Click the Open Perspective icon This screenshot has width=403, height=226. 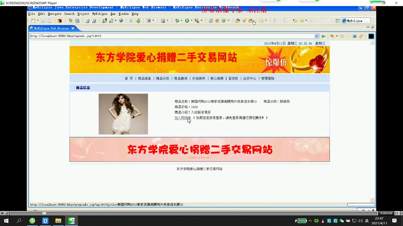(x=338, y=21)
